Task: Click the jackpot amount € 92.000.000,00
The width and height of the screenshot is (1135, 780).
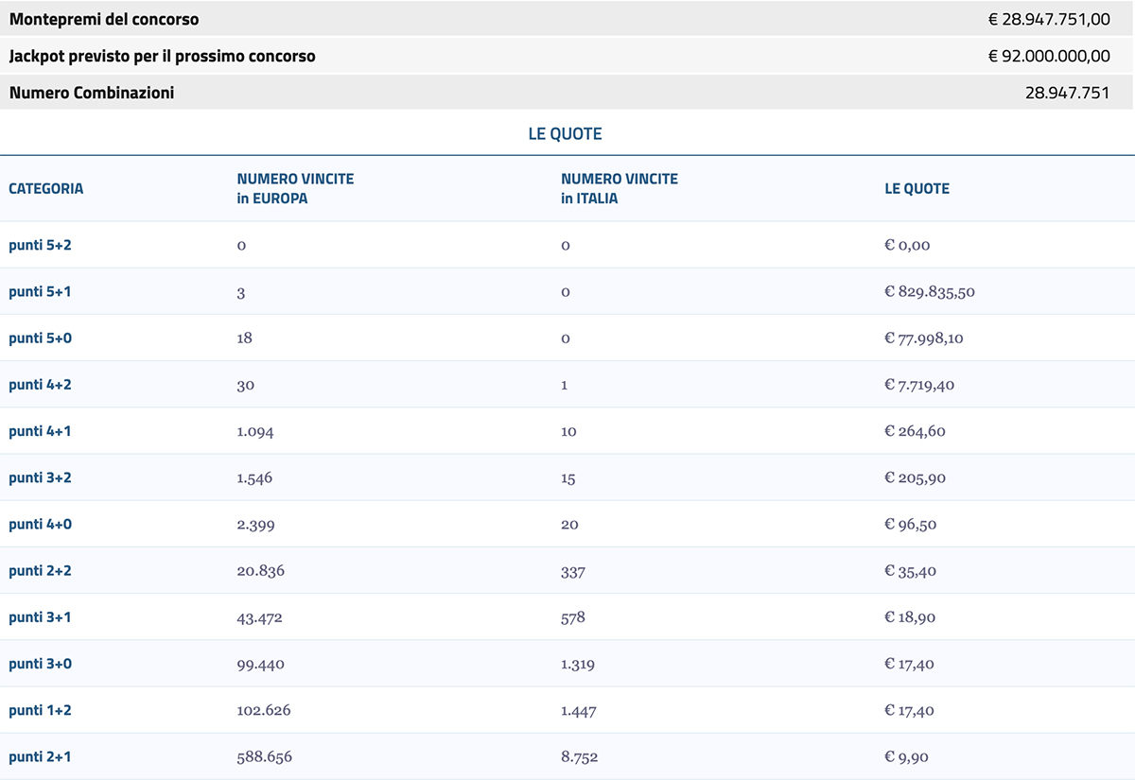Action: (1050, 56)
